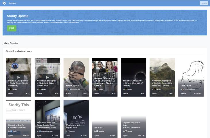This screenshot has height=138, width=210.
Task: Click author avatar on Dear David card
Action: pyautogui.click(x=184, y=89)
